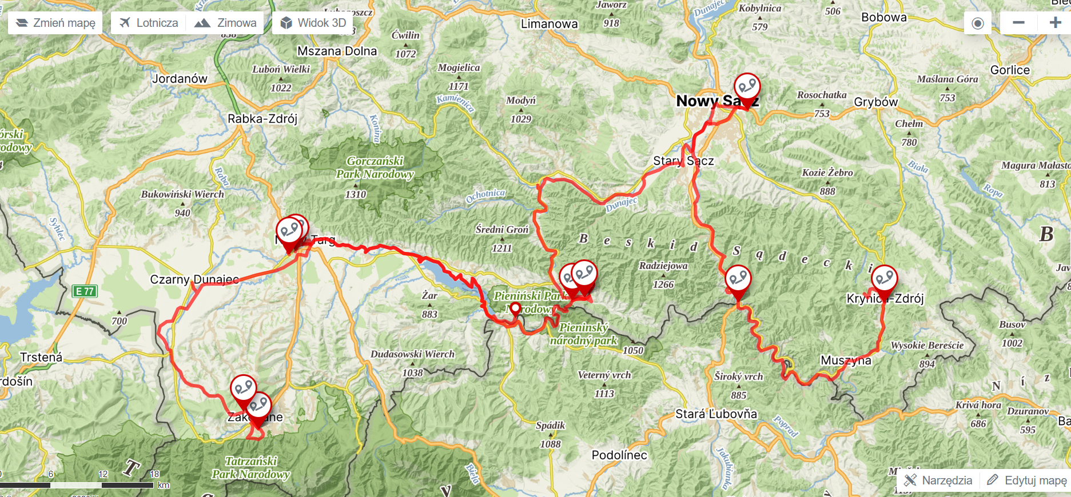
Task: Open the Narzędzia tools menu
Action: 938,480
